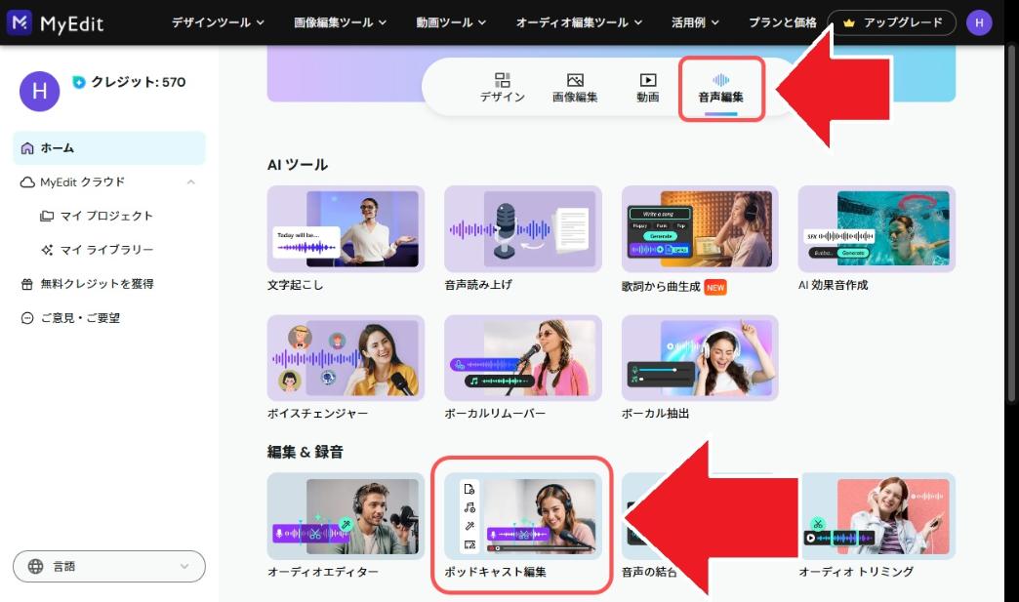Open your profile via the H avatar
Viewport: 1019px width, 602px height.
click(978, 21)
